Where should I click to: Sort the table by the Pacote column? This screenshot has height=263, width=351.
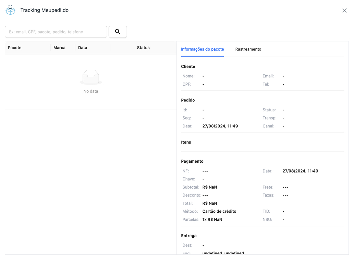tap(14, 48)
